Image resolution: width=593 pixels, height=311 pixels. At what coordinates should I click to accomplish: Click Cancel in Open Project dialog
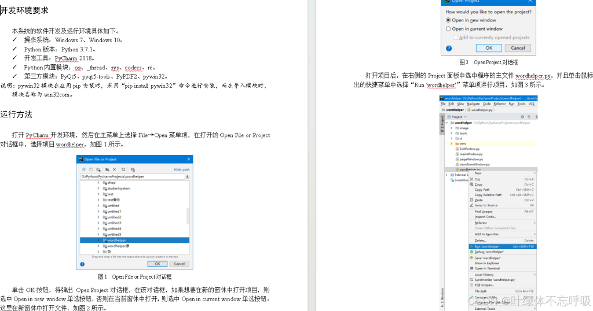pos(518,48)
